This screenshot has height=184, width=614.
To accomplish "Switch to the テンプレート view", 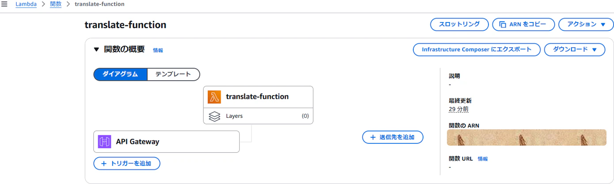I will 173,74.
